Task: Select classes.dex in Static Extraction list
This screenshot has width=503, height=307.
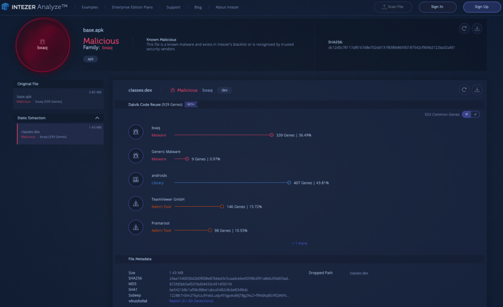Action: tap(60, 134)
